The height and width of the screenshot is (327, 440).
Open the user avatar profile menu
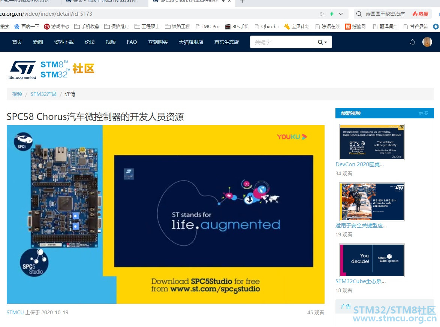(427, 42)
